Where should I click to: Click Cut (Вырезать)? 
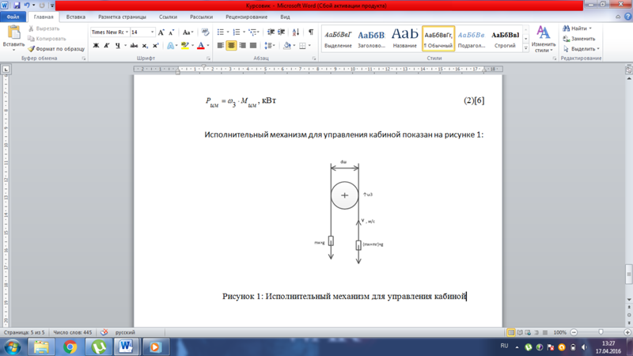tap(44, 28)
